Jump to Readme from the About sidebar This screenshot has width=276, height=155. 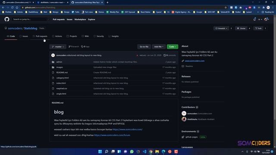click(189, 66)
